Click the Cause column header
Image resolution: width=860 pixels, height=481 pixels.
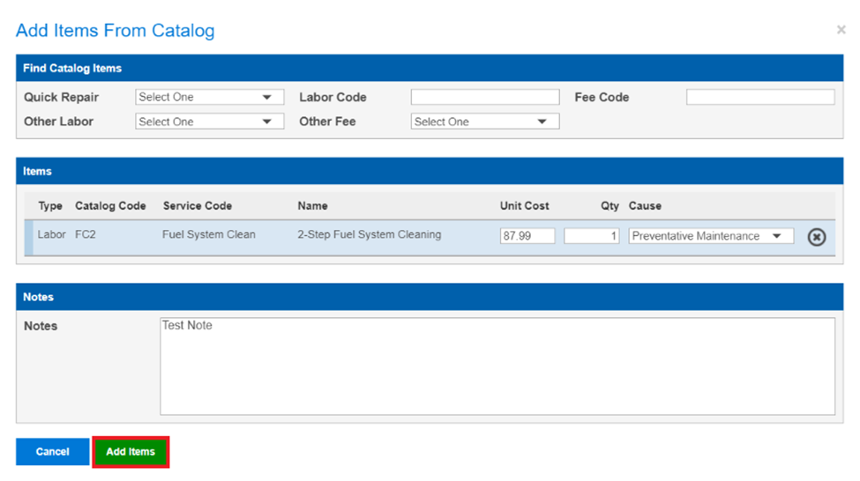pos(645,206)
